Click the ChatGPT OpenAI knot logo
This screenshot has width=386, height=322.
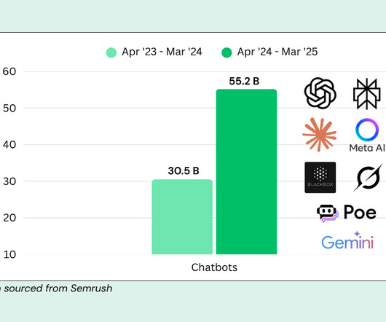point(320,93)
